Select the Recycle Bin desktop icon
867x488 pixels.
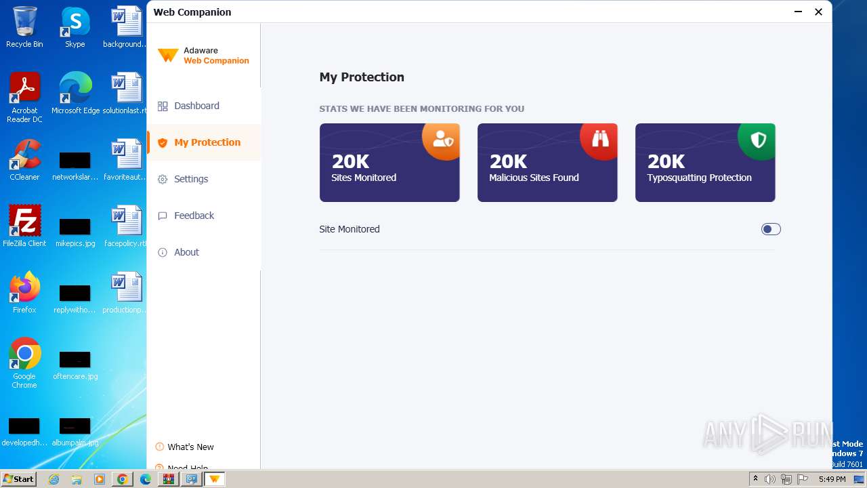24,27
